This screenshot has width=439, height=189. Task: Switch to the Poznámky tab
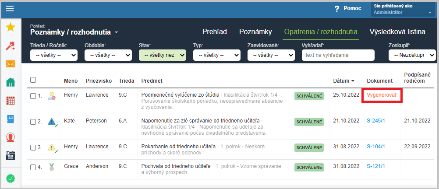(x=255, y=32)
